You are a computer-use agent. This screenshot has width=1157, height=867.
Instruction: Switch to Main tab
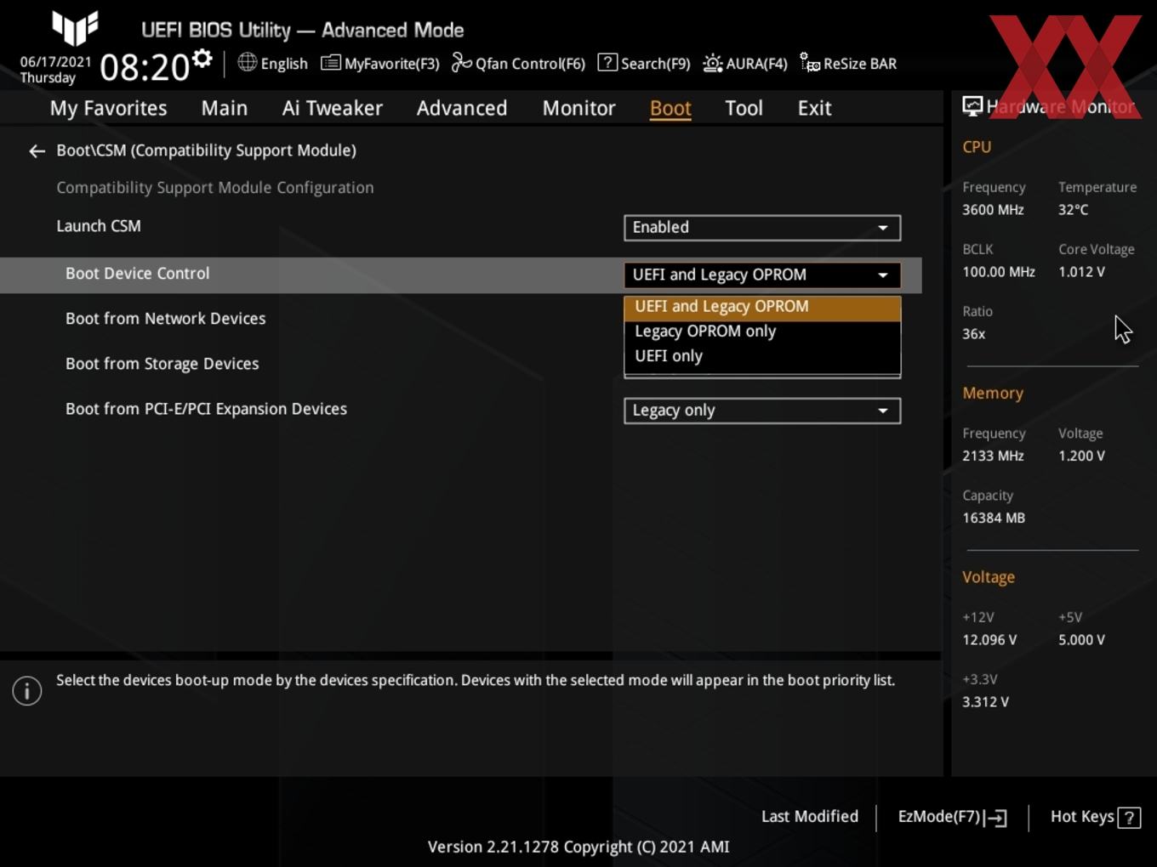225,108
